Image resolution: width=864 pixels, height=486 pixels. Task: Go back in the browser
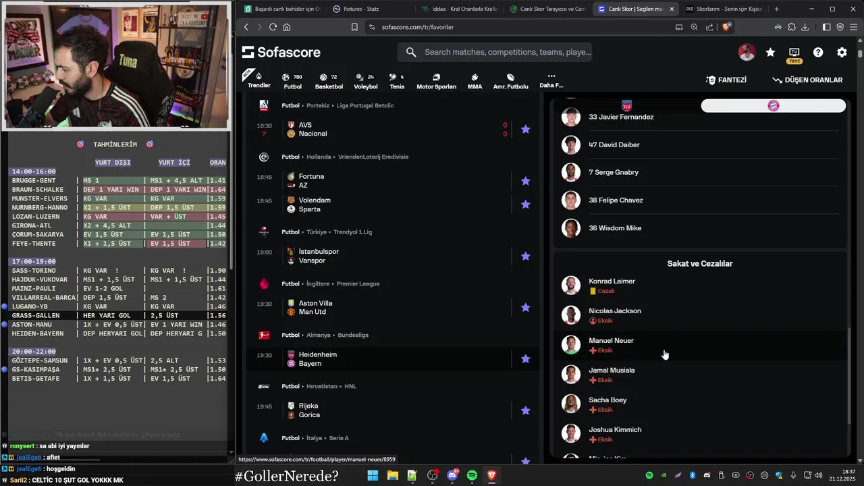pyautogui.click(x=246, y=27)
